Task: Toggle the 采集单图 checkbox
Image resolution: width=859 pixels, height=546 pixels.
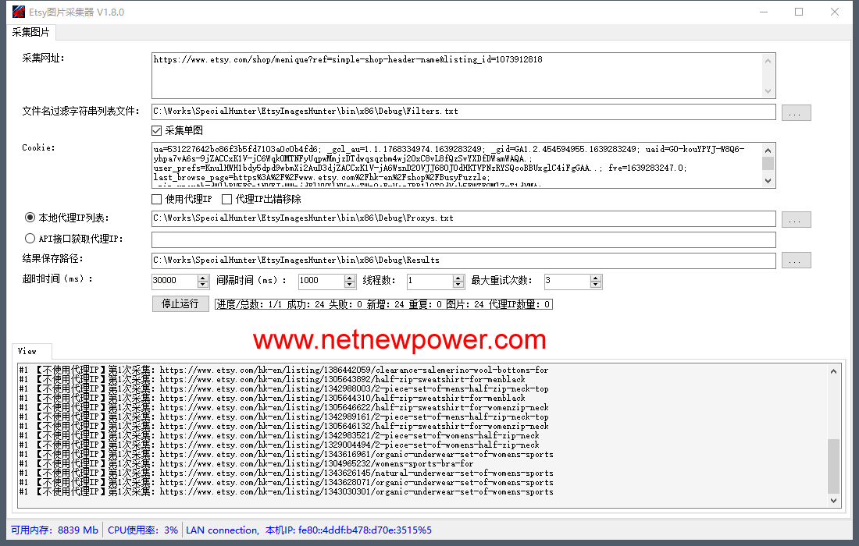Action: pyautogui.click(x=157, y=130)
